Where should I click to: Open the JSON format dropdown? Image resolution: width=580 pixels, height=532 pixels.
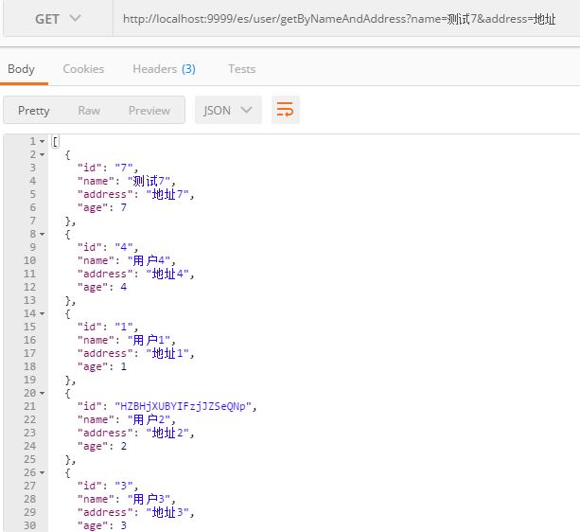[x=228, y=110]
